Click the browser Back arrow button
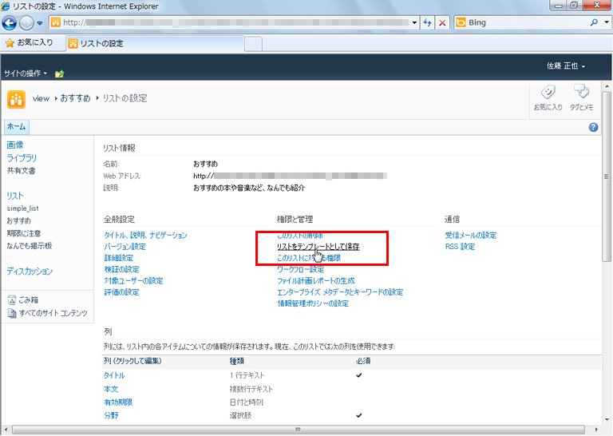 click(9, 23)
